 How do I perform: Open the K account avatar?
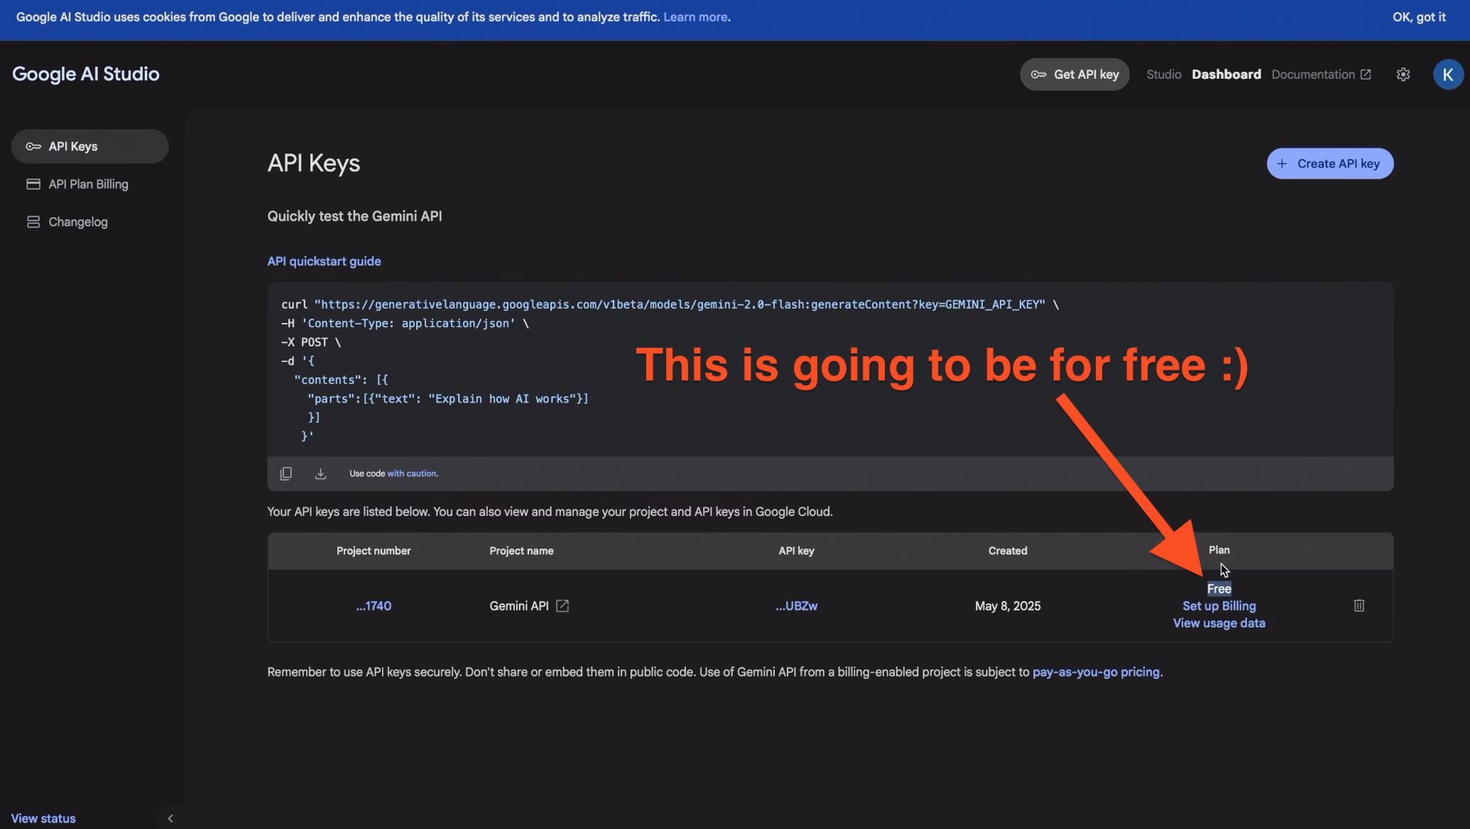click(1447, 75)
